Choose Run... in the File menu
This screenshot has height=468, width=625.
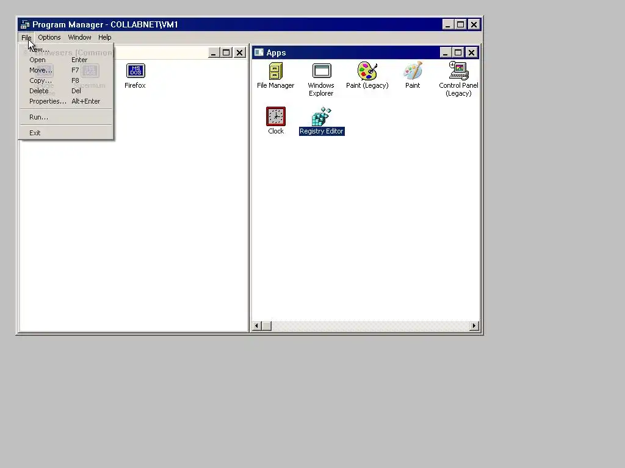click(66, 117)
